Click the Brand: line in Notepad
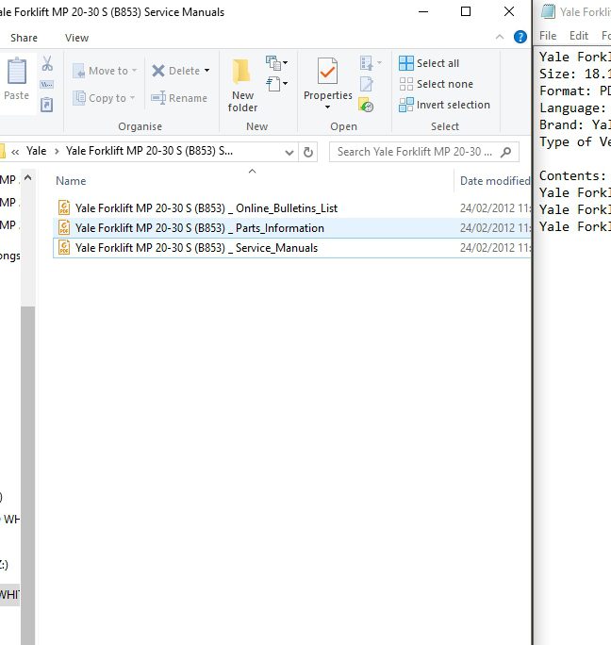Screen dimensions: 611x645 575,125
